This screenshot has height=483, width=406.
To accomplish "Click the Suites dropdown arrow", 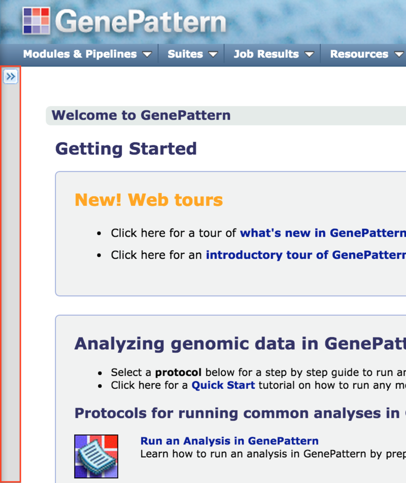I will (x=213, y=55).
